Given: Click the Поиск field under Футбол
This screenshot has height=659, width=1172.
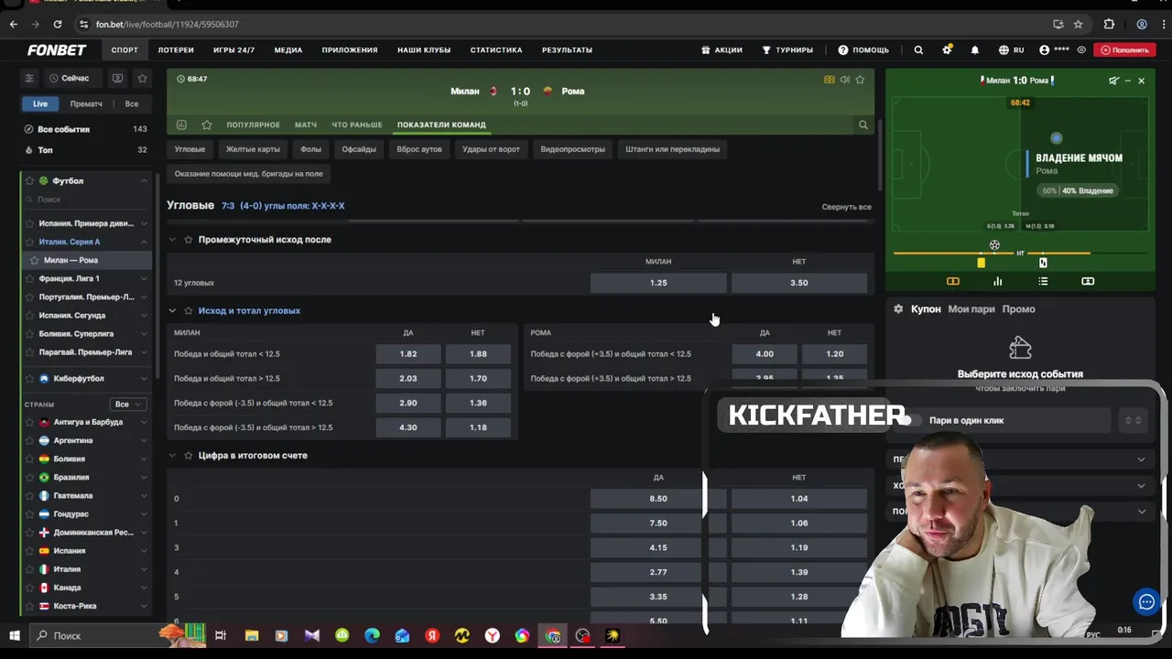Looking at the screenshot, I should click(87, 200).
